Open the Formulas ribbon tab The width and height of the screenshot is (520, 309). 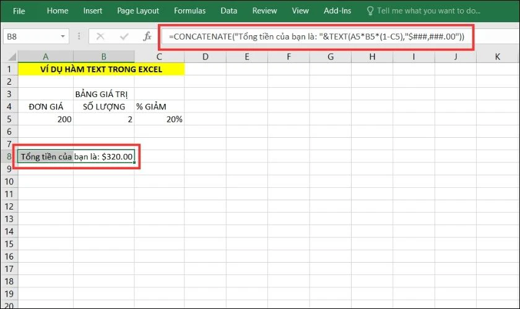pos(189,11)
